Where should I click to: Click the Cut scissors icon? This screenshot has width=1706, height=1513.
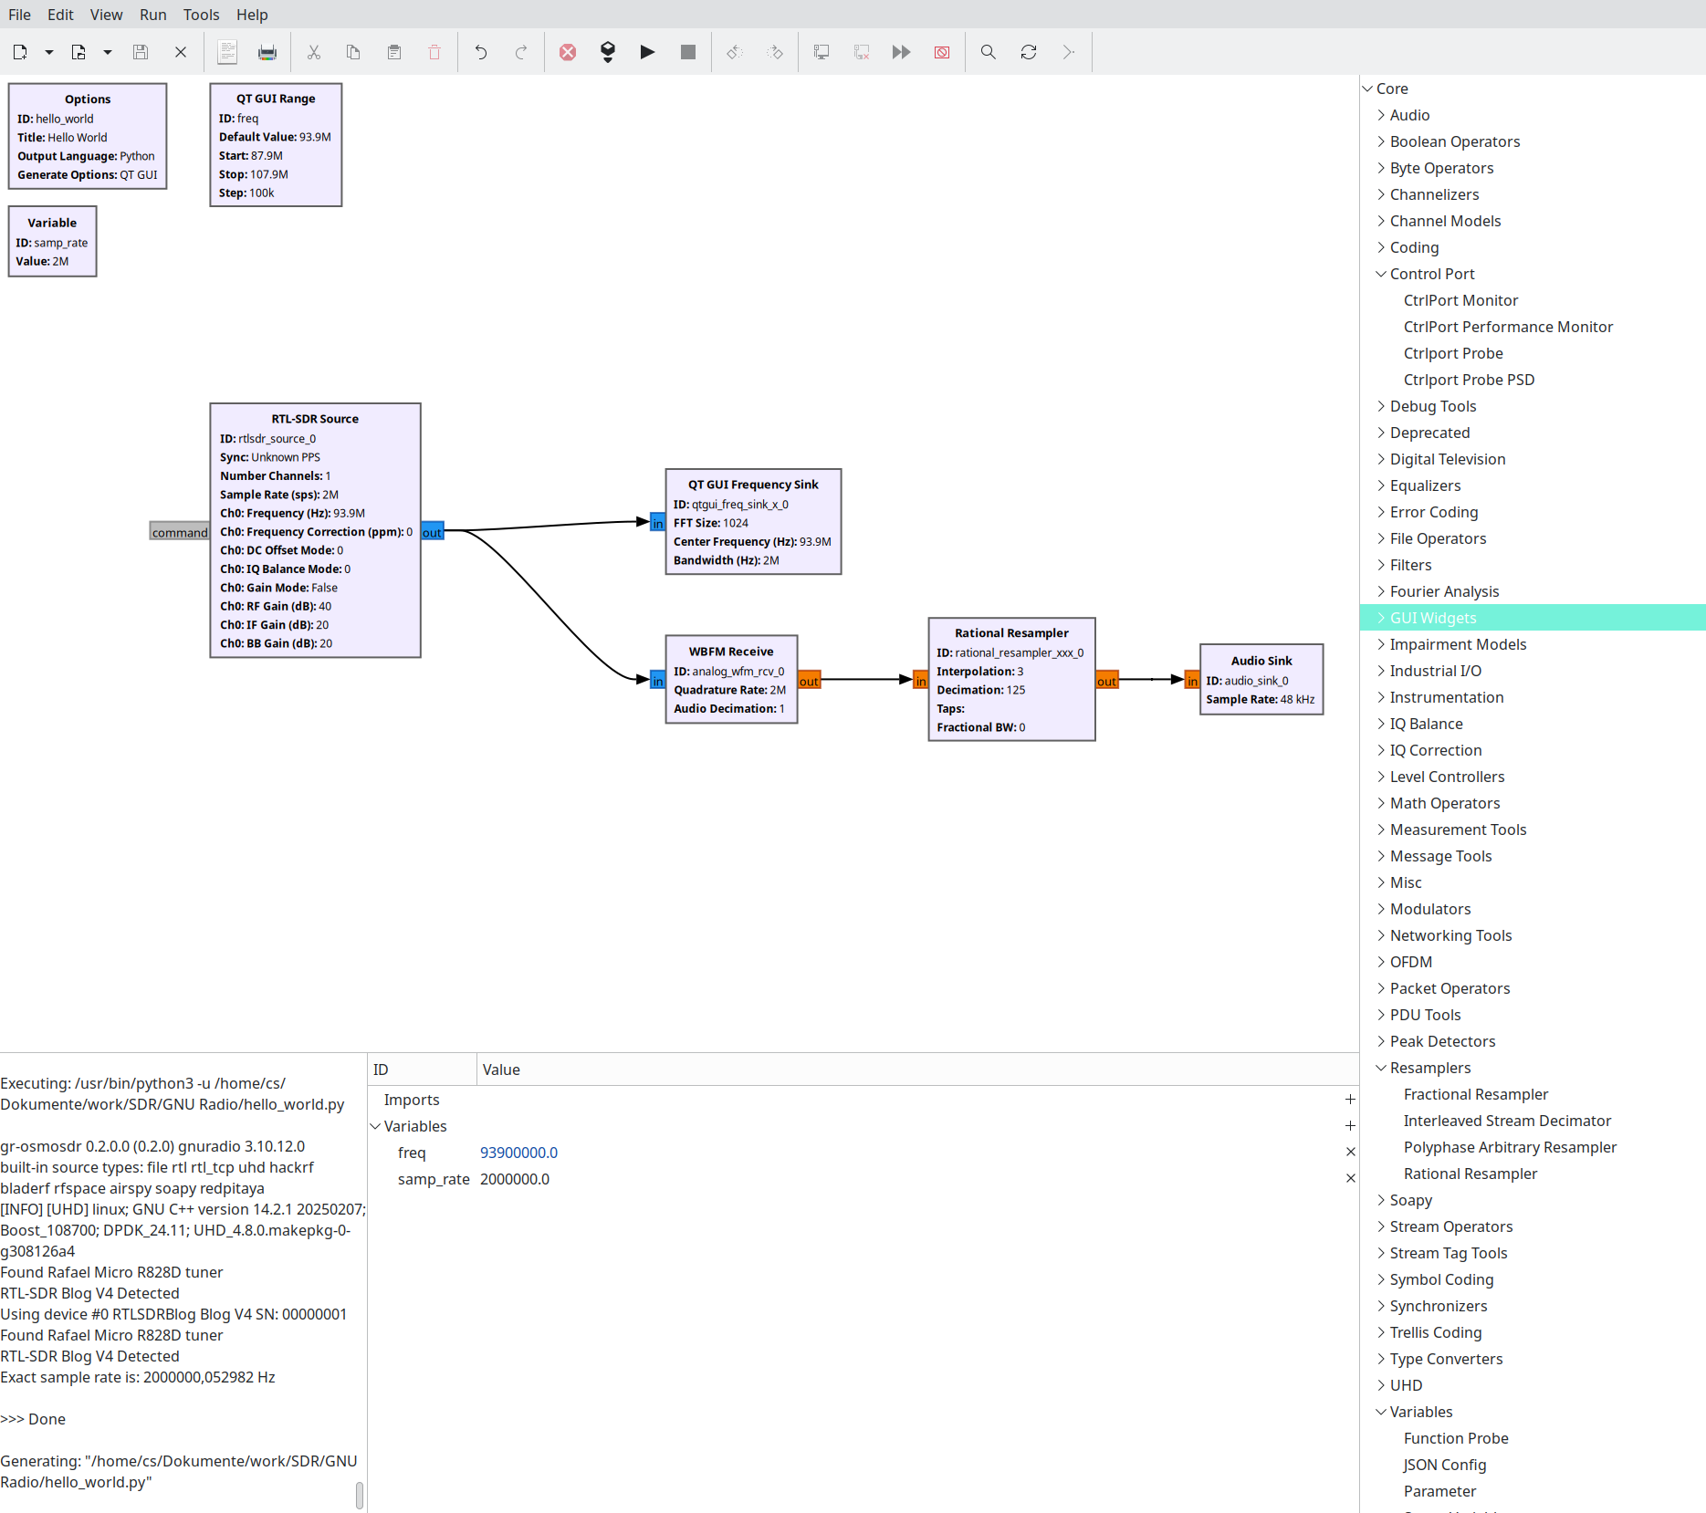tap(314, 52)
